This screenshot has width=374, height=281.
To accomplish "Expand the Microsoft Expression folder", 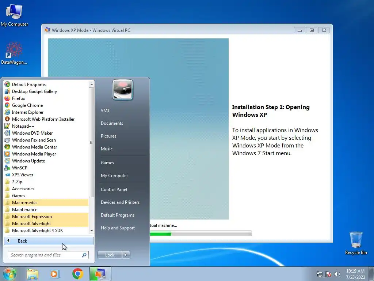I will coord(46,216).
